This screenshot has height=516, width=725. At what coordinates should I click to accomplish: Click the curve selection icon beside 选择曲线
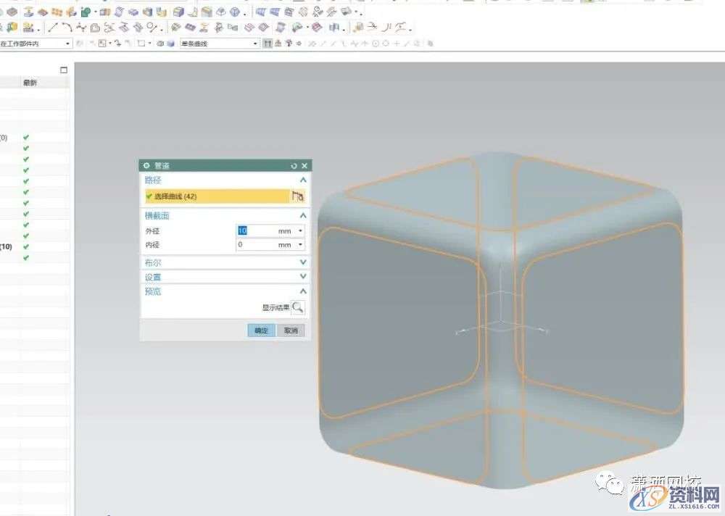point(297,196)
